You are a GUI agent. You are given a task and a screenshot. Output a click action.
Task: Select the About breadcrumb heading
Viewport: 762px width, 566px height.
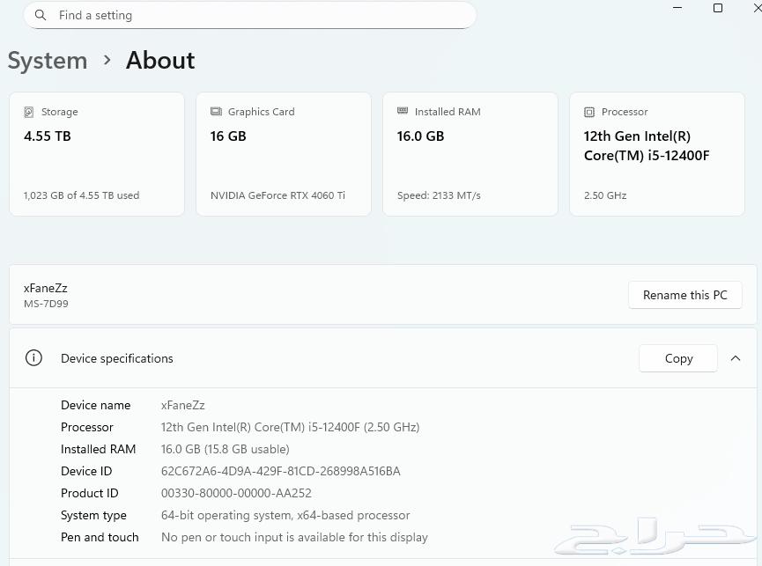159,60
